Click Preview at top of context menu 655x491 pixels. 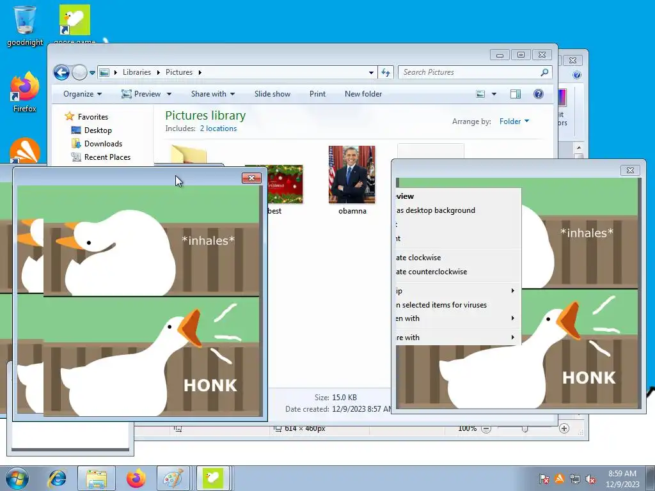coord(458,196)
